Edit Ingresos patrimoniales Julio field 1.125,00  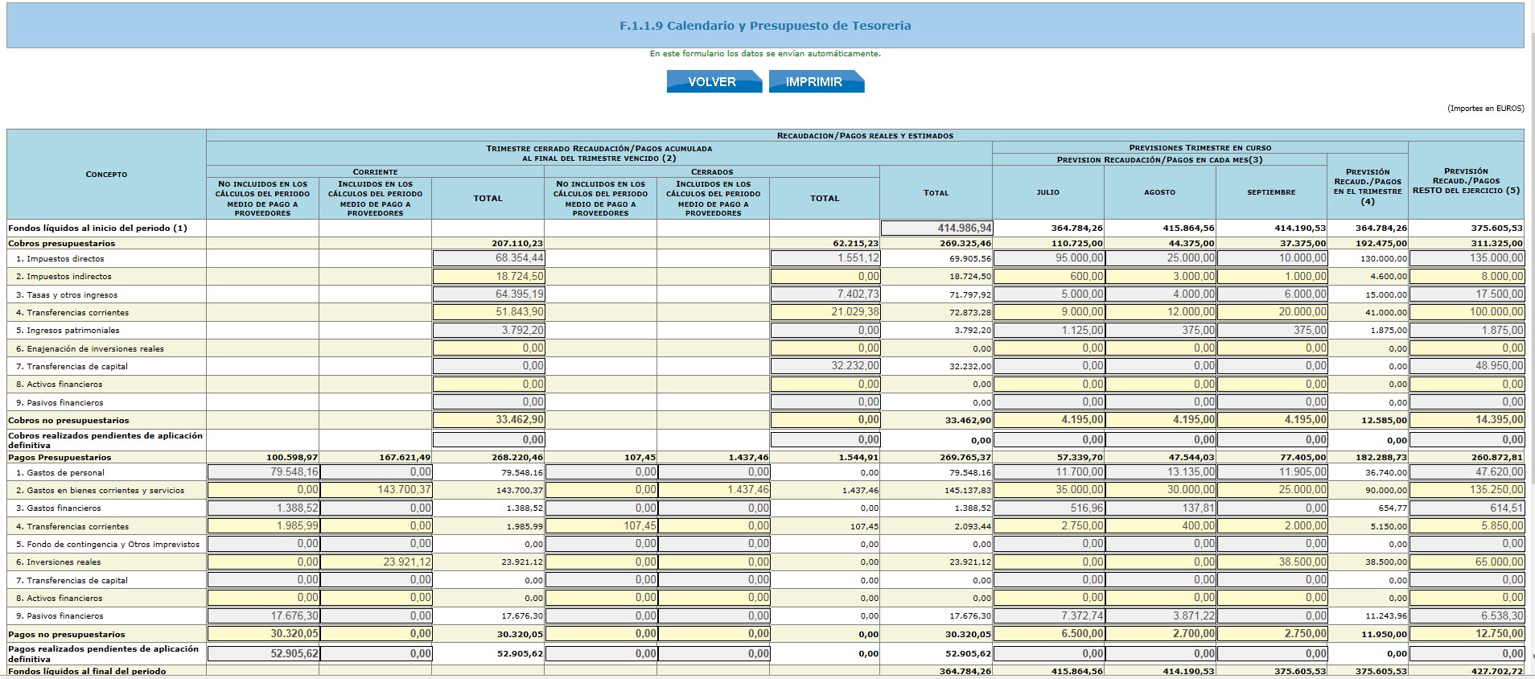point(1049,330)
